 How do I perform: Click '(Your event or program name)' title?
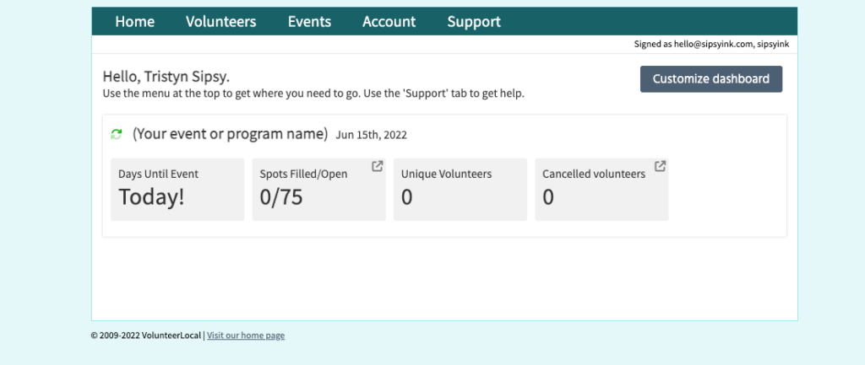230,134
